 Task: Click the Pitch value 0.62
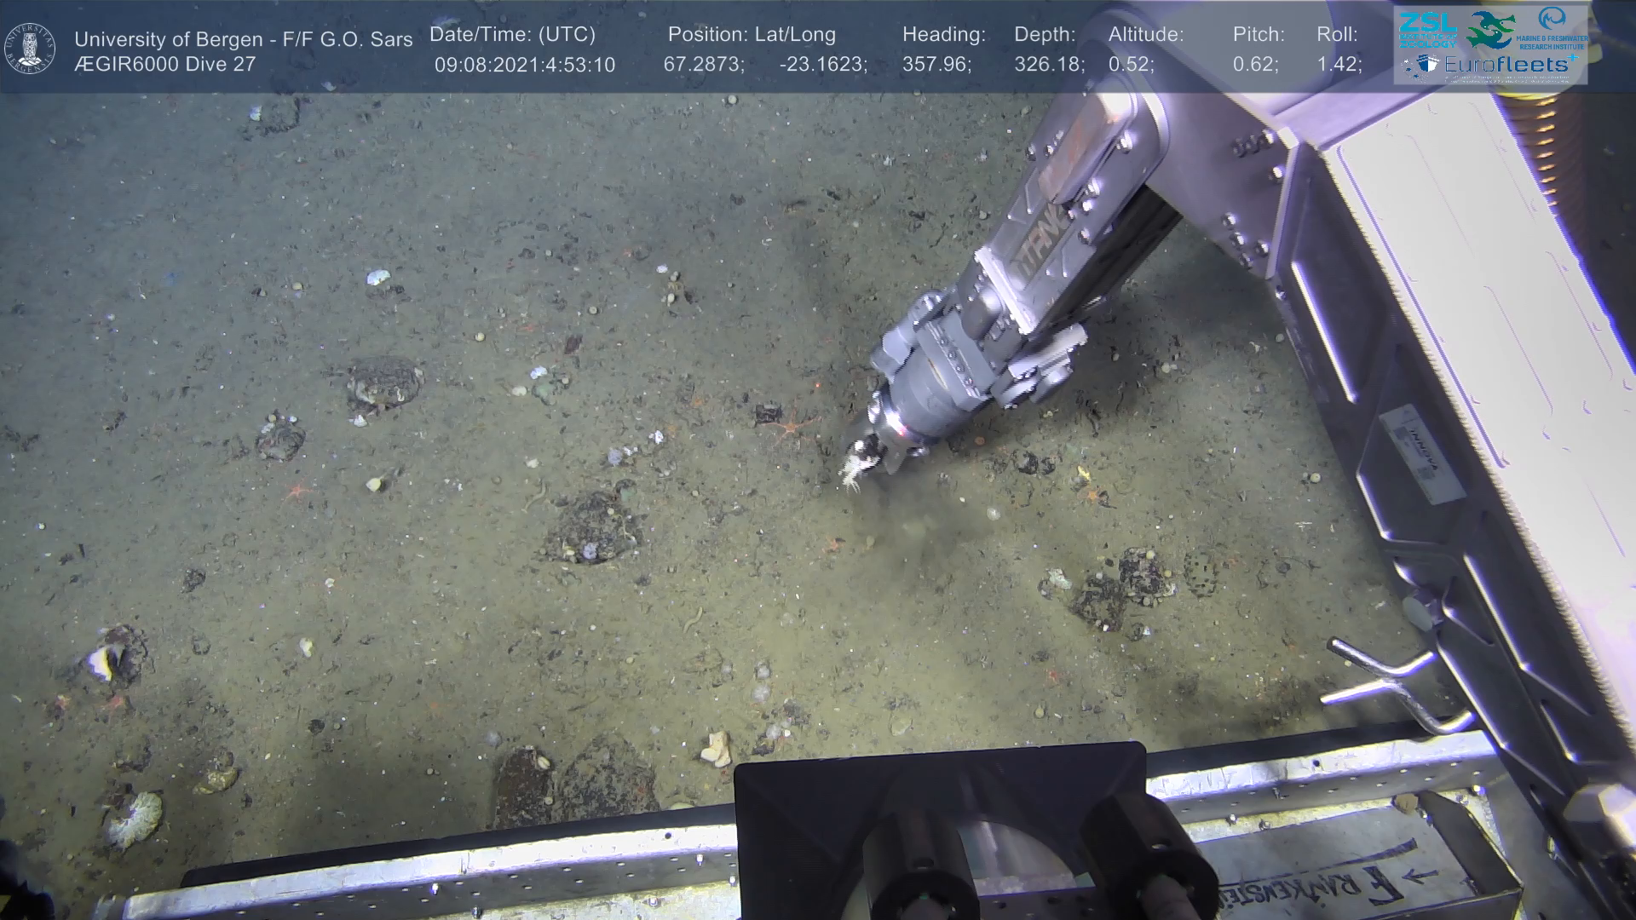1254,65
